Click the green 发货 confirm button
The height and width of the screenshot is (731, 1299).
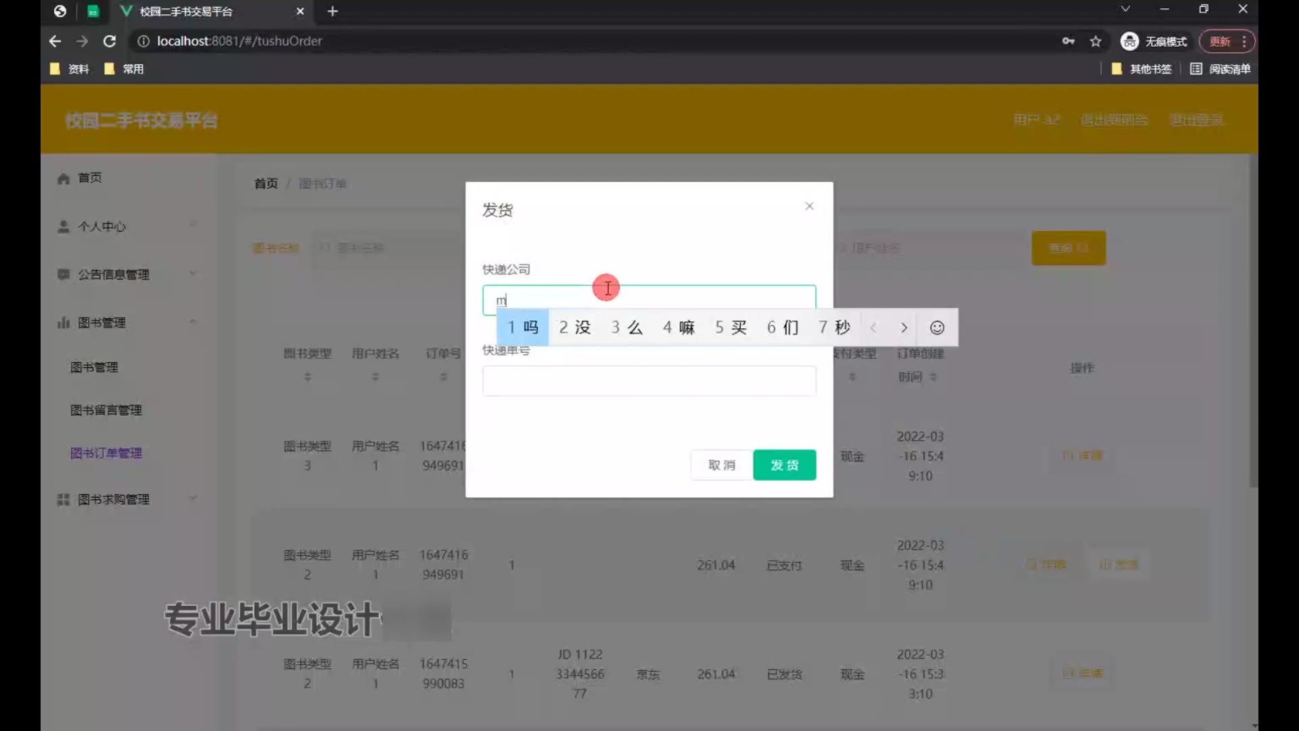pos(784,465)
